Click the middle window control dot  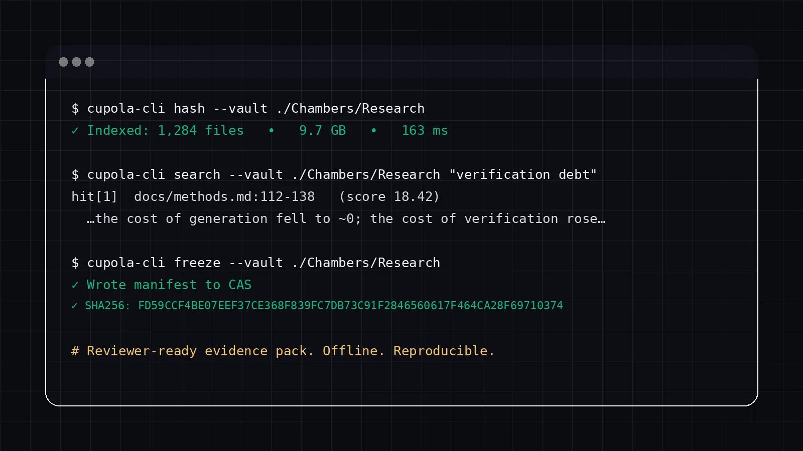click(x=76, y=62)
